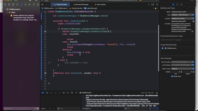This screenshot has height=111, width=198.
Task: Select the File inspector icon
Action: pos(173,5)
